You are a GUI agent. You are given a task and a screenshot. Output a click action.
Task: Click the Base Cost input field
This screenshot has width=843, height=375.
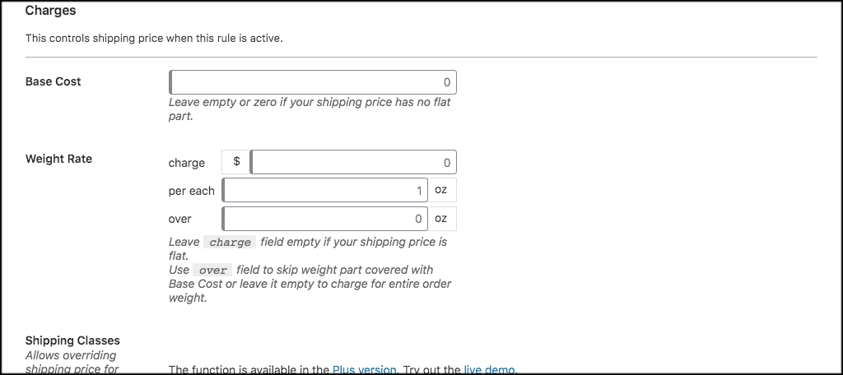coord(313,82)
